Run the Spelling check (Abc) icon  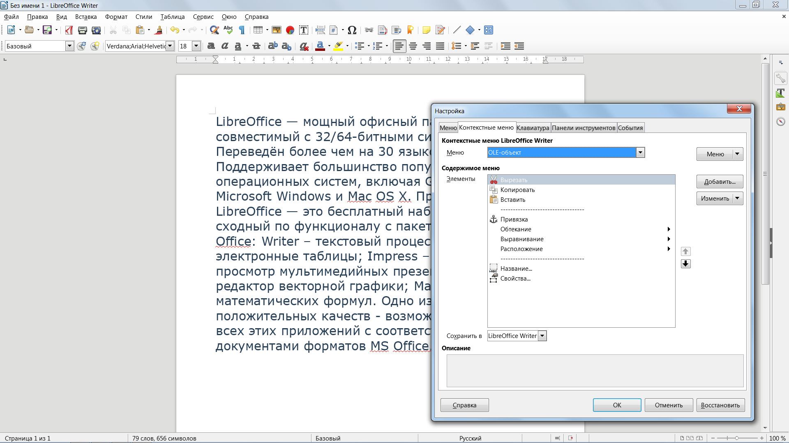(x=228, y=30)
